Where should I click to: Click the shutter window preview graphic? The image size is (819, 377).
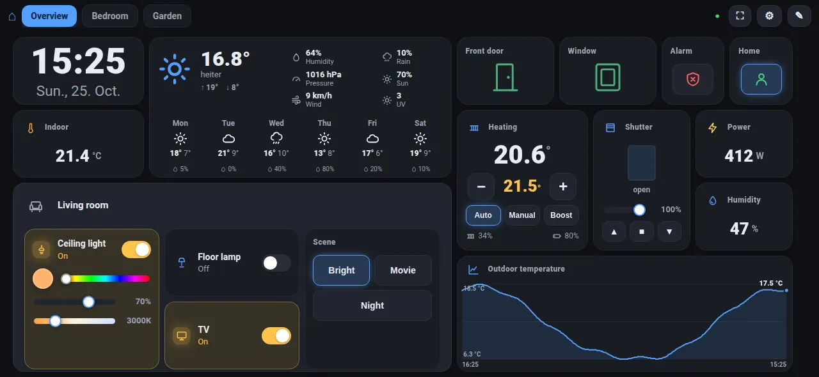coord(642,163)
